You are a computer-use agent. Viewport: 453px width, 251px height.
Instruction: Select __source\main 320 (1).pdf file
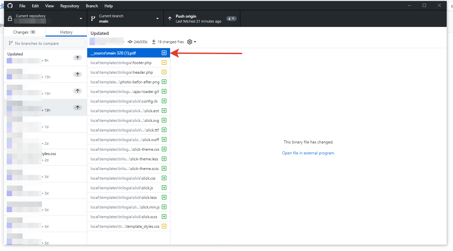click(129, 53)
